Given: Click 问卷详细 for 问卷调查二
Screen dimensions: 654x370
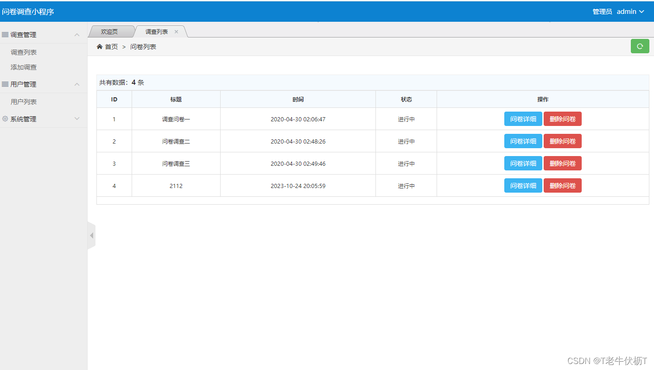Looking at the screenshot, I should 523,141.
